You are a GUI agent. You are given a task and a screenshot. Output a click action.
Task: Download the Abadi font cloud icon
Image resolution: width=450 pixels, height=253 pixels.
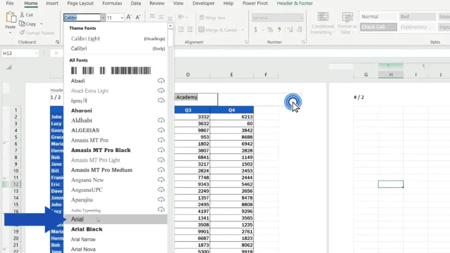pos(161,81)
